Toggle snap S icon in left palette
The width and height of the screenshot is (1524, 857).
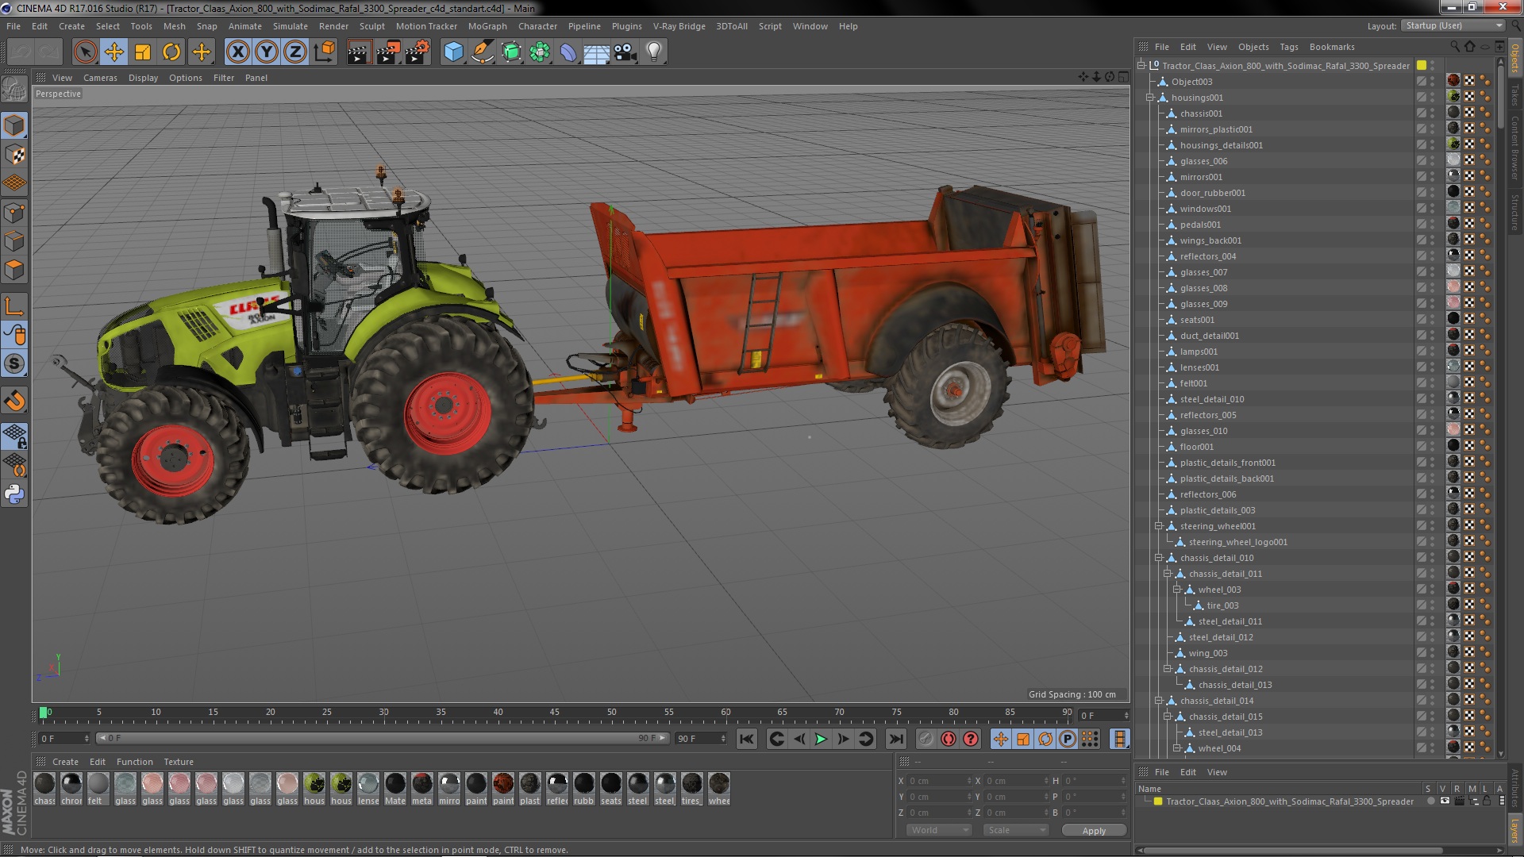pyautogui.click(x=14, y=364)
